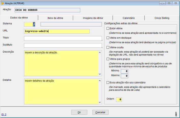Click the paperclip attachment icon
The height and width of the screenshot is (118, 180).
176,114
